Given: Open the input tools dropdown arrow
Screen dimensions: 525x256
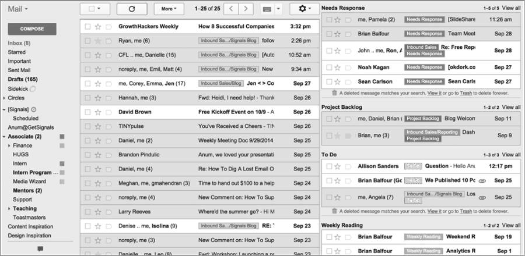Looking at the screenshot, I should (x=279, y=9).
